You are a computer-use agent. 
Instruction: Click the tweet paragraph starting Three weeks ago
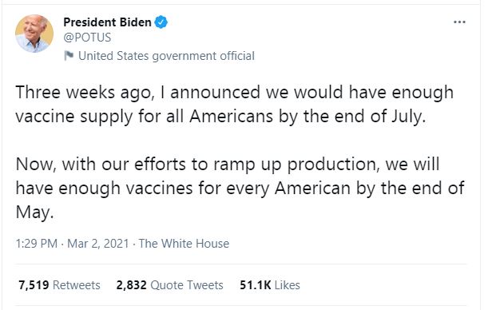click(x=234, y=105)
